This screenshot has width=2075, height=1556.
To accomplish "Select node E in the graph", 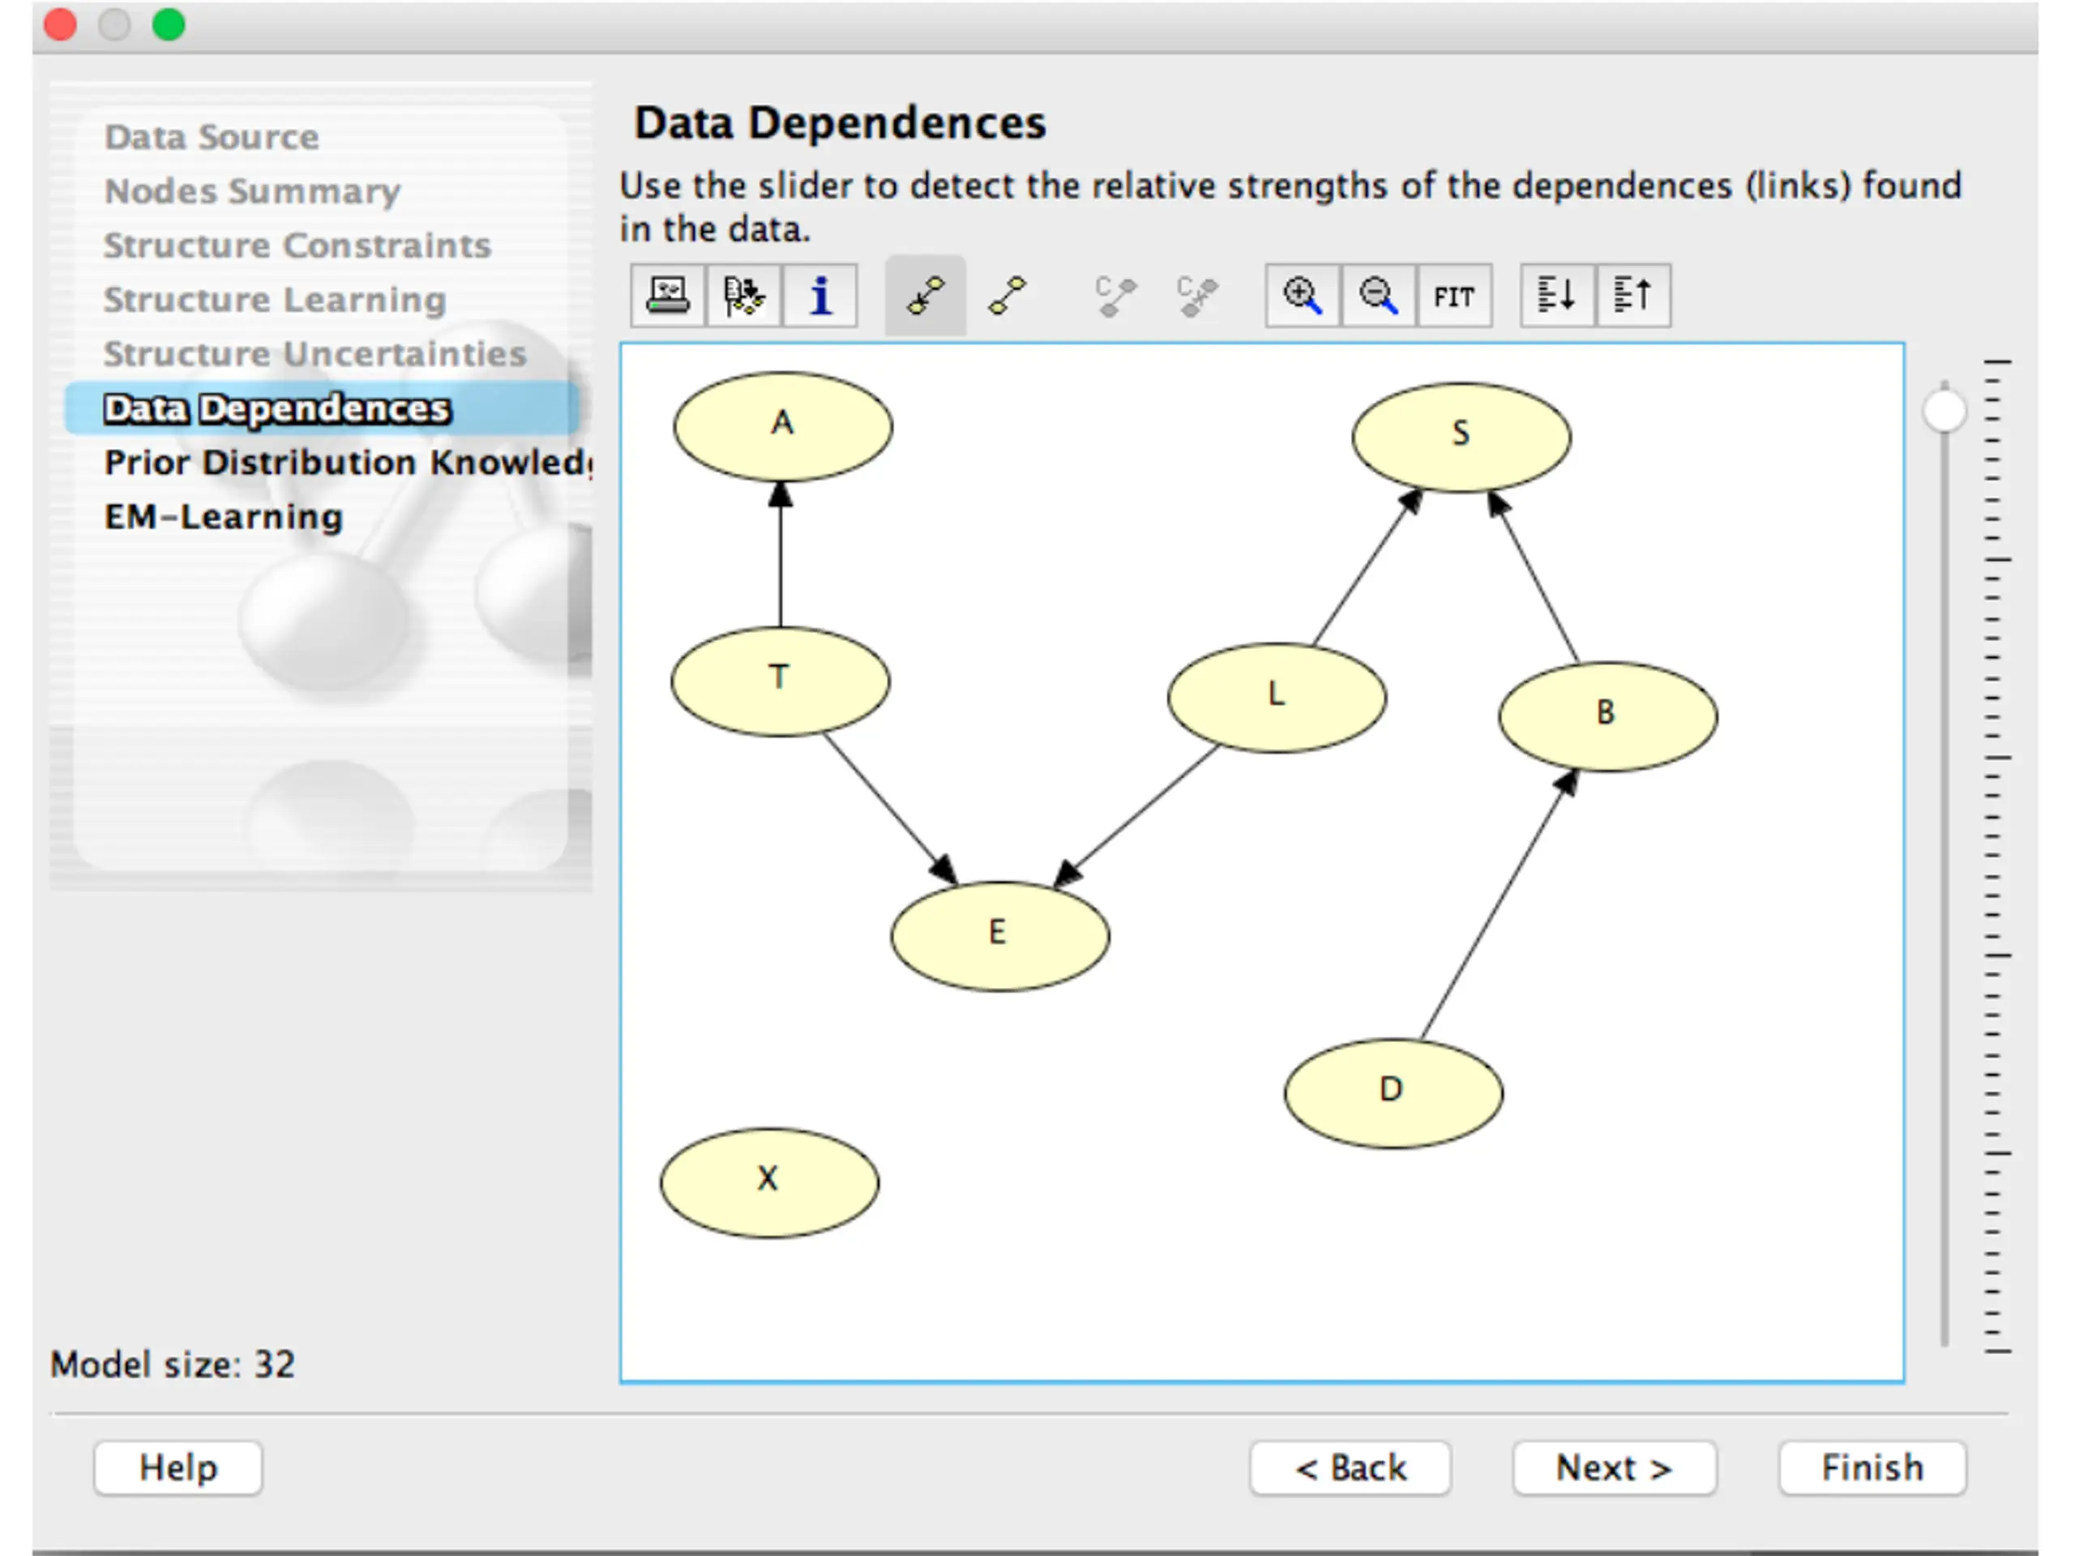I will (1000, 935).
